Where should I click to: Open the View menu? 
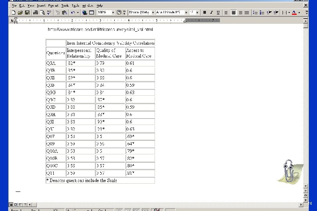[x=31, y=5]
